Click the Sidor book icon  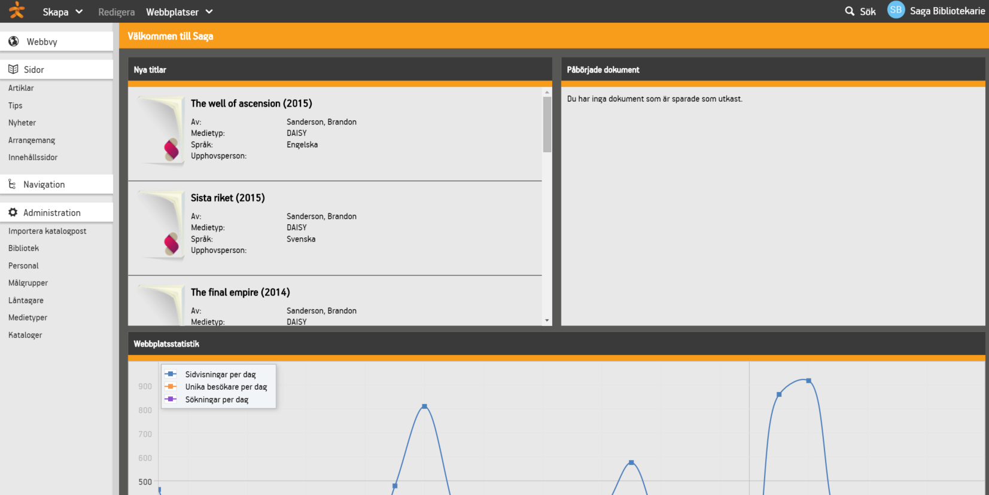pos(13,69)
